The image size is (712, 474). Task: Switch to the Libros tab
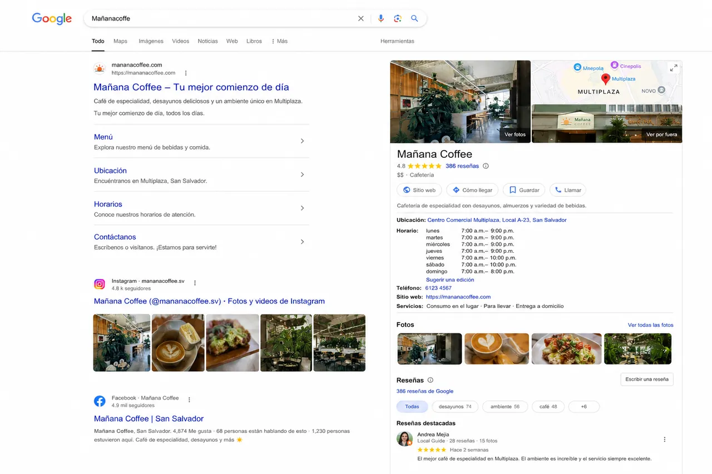point(254,41)
